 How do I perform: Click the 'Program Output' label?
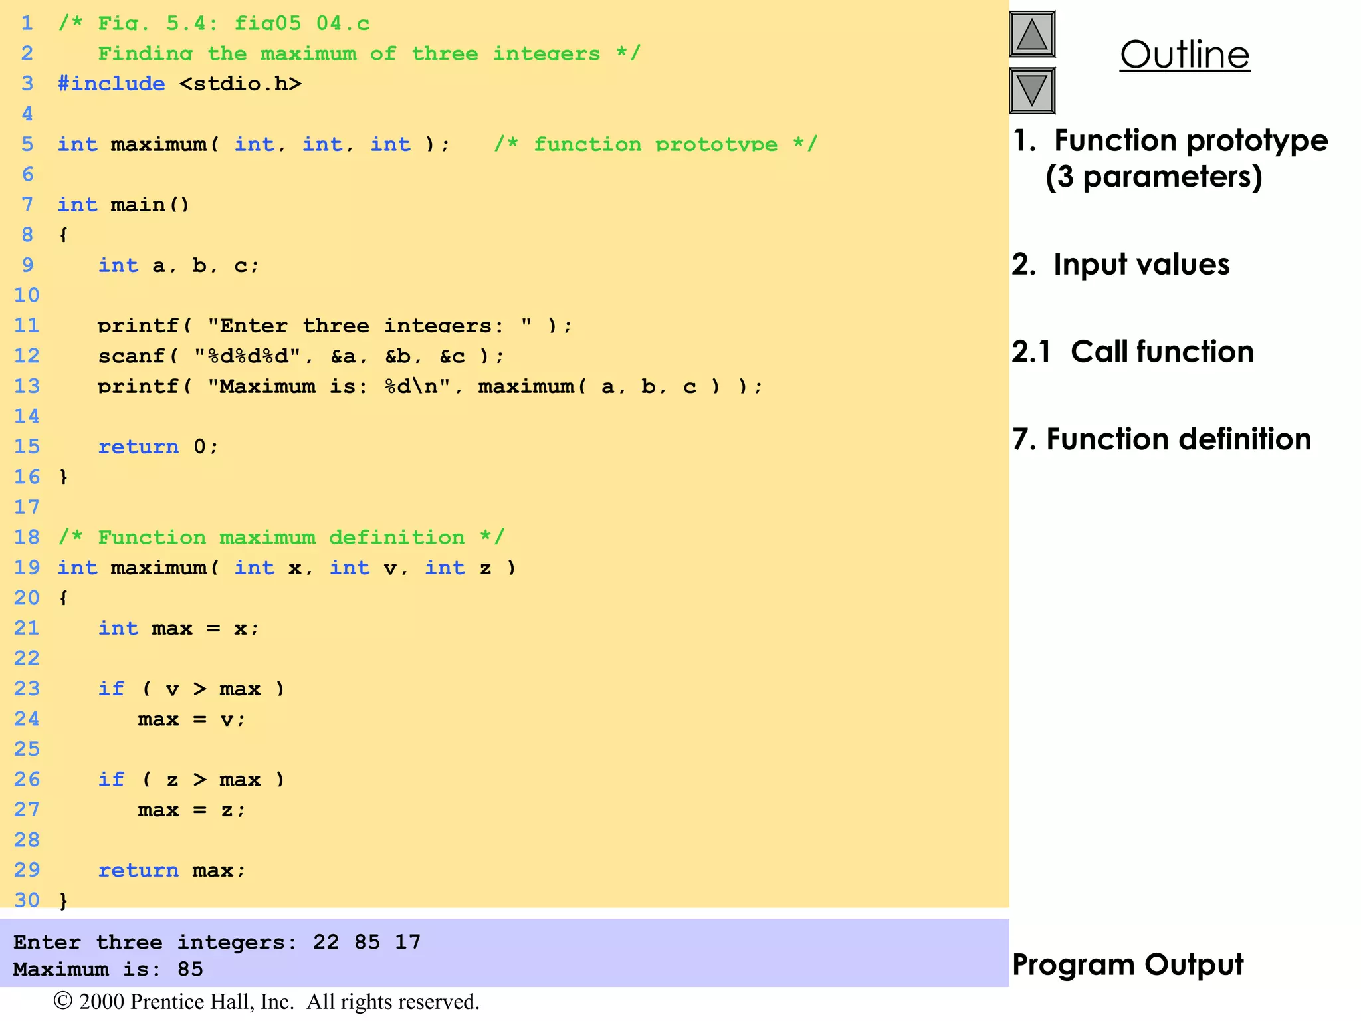tap(1128, 964)
